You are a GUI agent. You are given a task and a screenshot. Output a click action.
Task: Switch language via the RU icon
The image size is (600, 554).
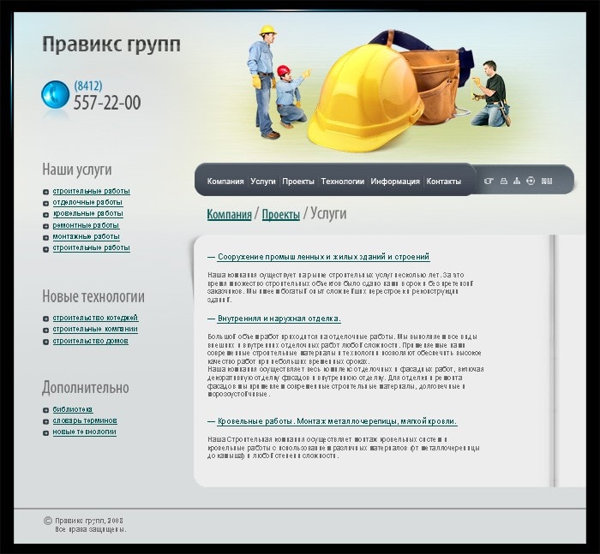click(x=547, y=181)
